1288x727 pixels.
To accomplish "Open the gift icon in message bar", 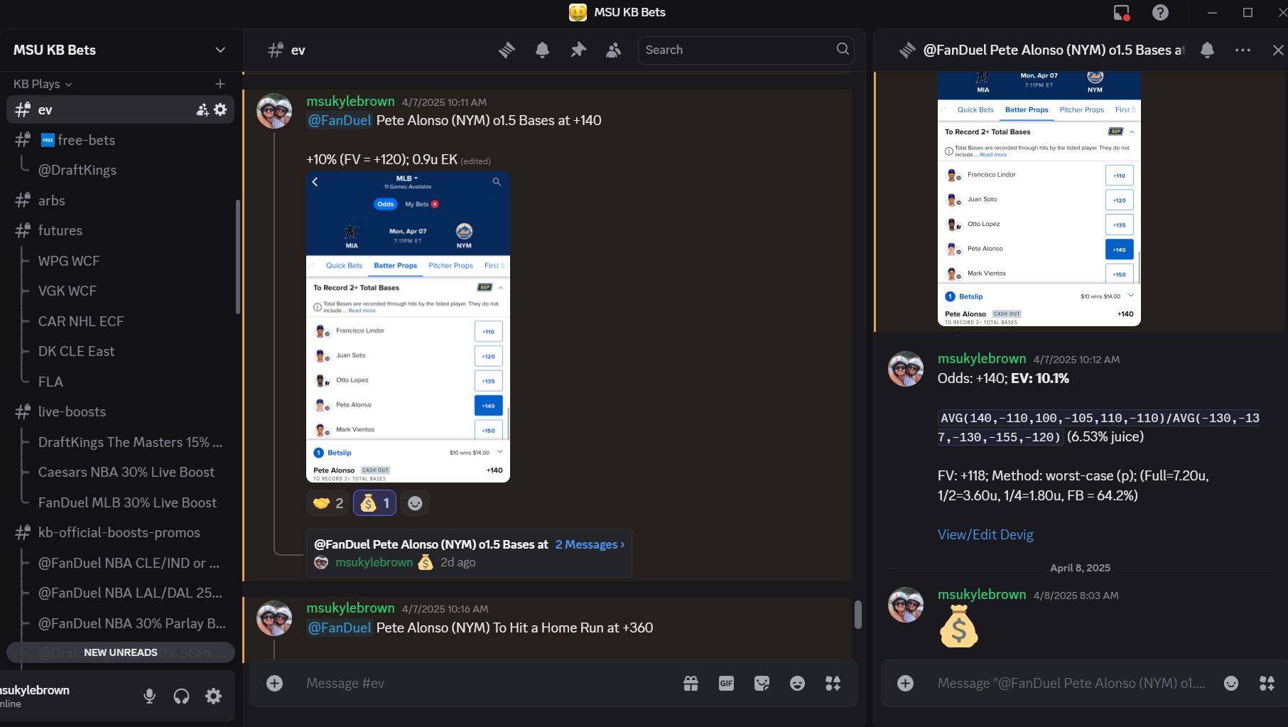I will 691,683.
